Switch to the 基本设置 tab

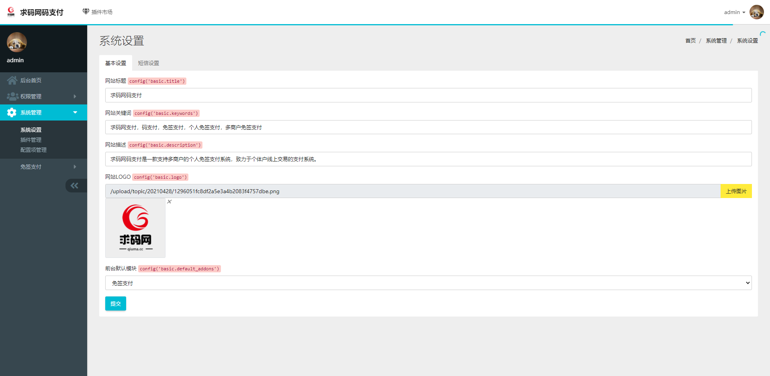click(116, 63)
